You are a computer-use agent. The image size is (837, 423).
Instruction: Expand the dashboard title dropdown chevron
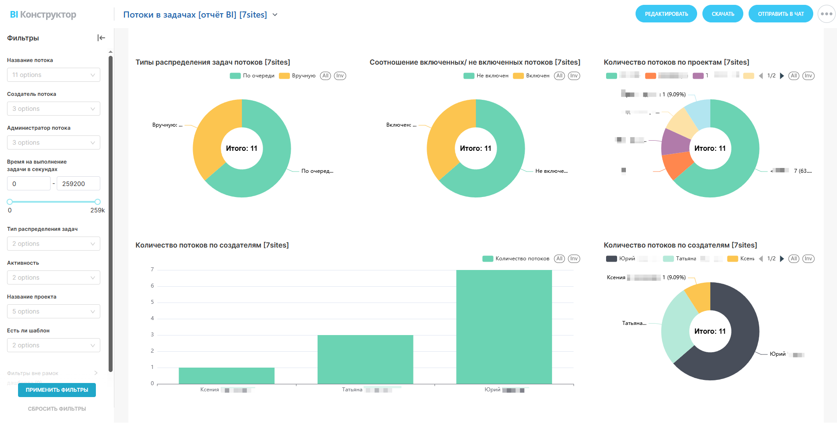coord(275,15)
